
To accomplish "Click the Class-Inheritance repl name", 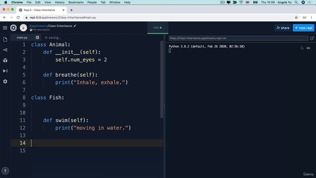I will (x=60, y=26).
